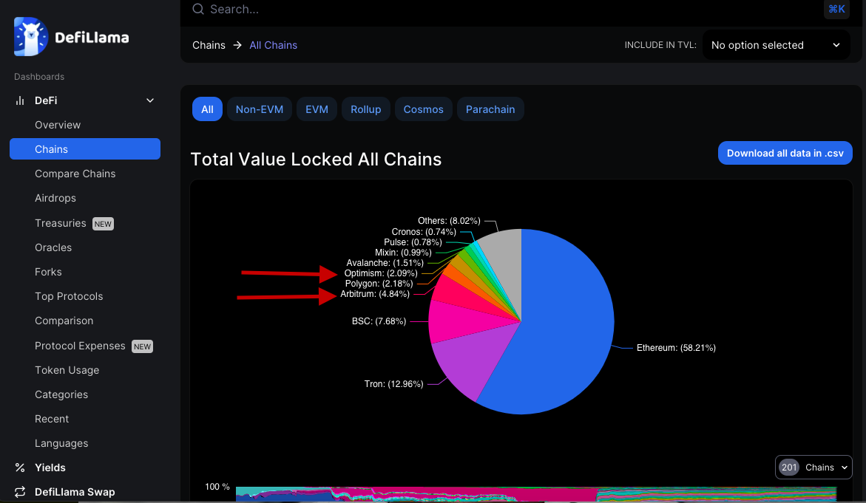Click the Cronos: (0.74%) label

424,232
